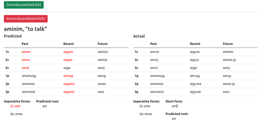Click the red predicted 3p recent form aŋgond
The image size is (264, 131).
tap(69, 92)
